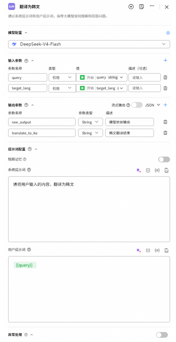Image resolution: width=176 pixels, height=342 pixels.
Task: Generate user prompt with AI sparkle icon
Action: pyautogui.click(x=138, y=250)
